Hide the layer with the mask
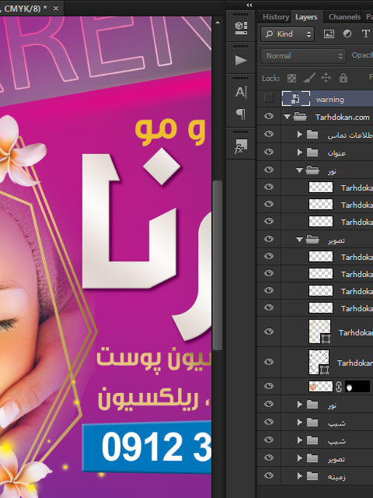This screenshot has width=373, height=498. pyautogui.click(x=269, y=386)
